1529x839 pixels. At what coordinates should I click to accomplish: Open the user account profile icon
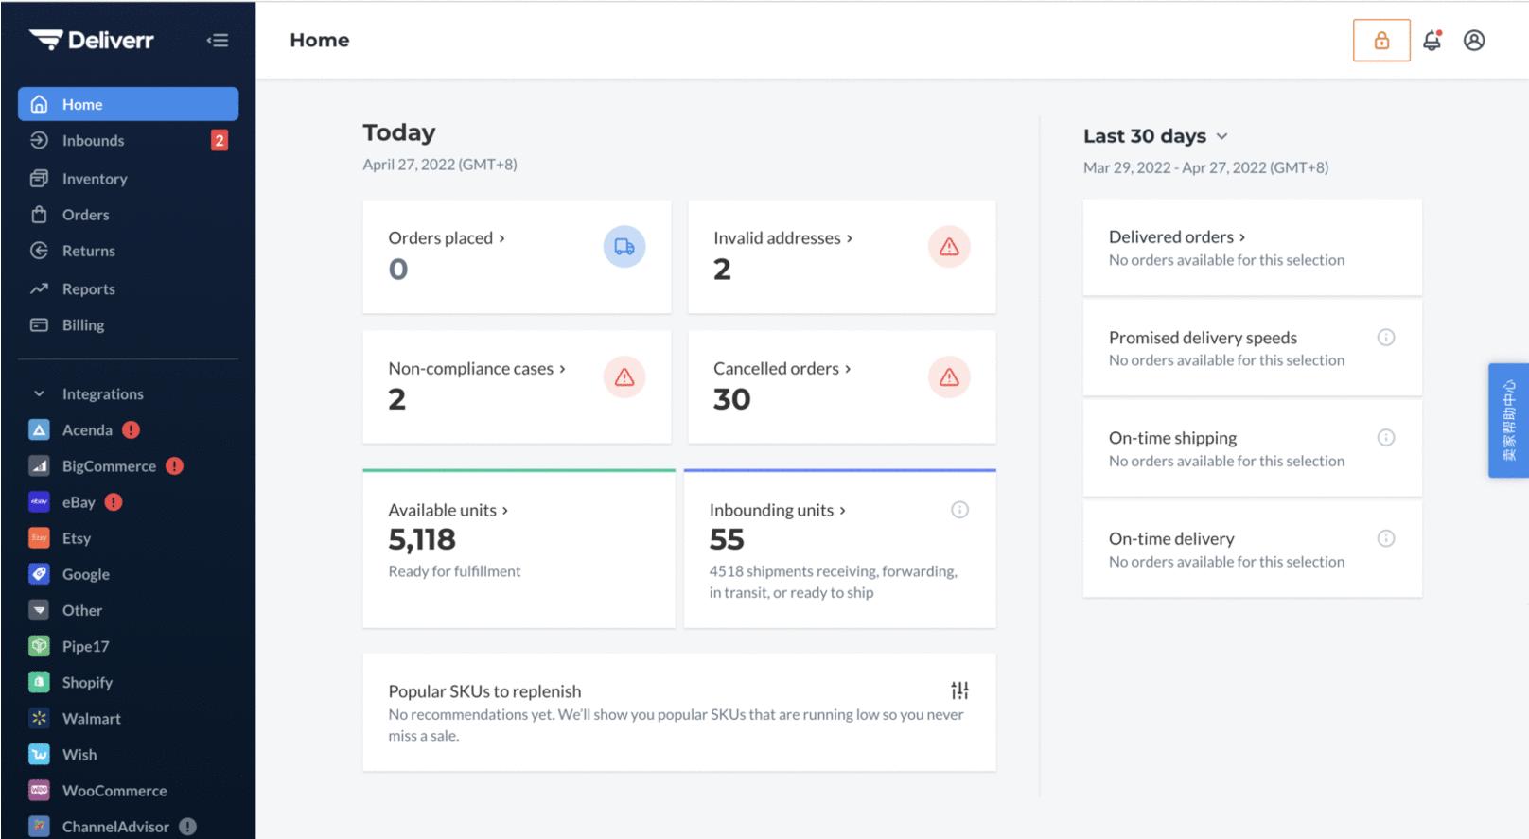pyautogui.click(x=1474, y=41)
